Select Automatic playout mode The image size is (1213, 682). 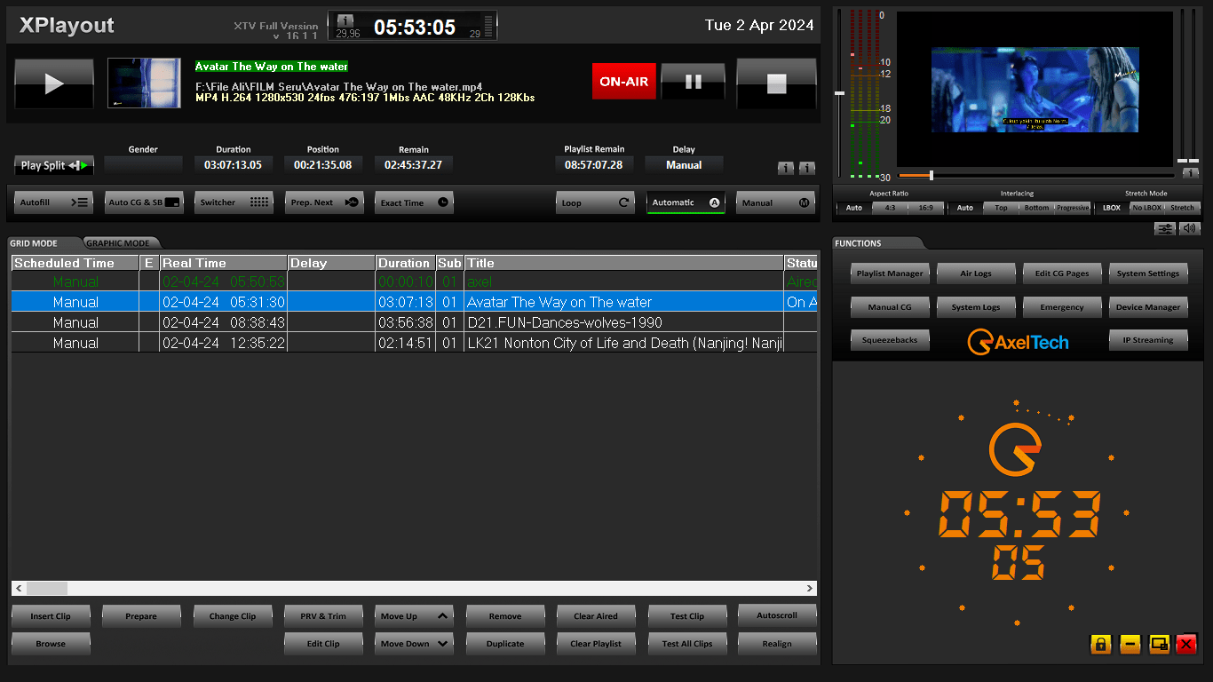[686, 202]
